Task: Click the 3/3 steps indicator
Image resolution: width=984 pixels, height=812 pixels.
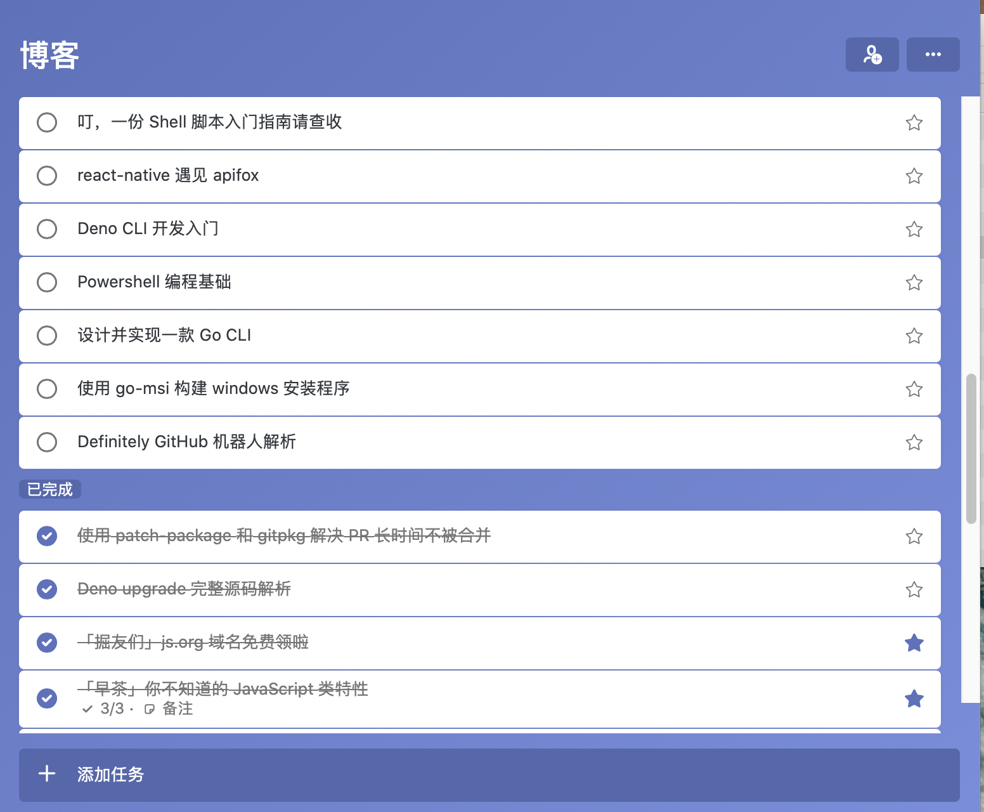Action: click(x=103, y=709)
